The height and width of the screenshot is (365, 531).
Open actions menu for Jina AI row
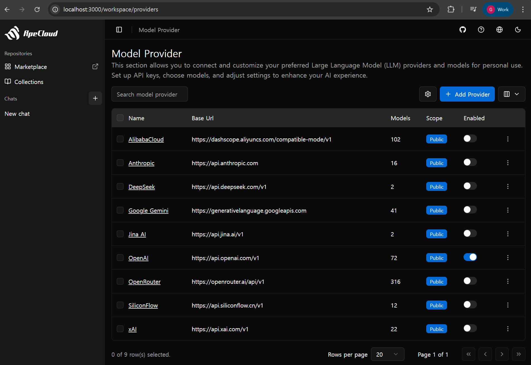pyautogui.click(x=508, y=234)
